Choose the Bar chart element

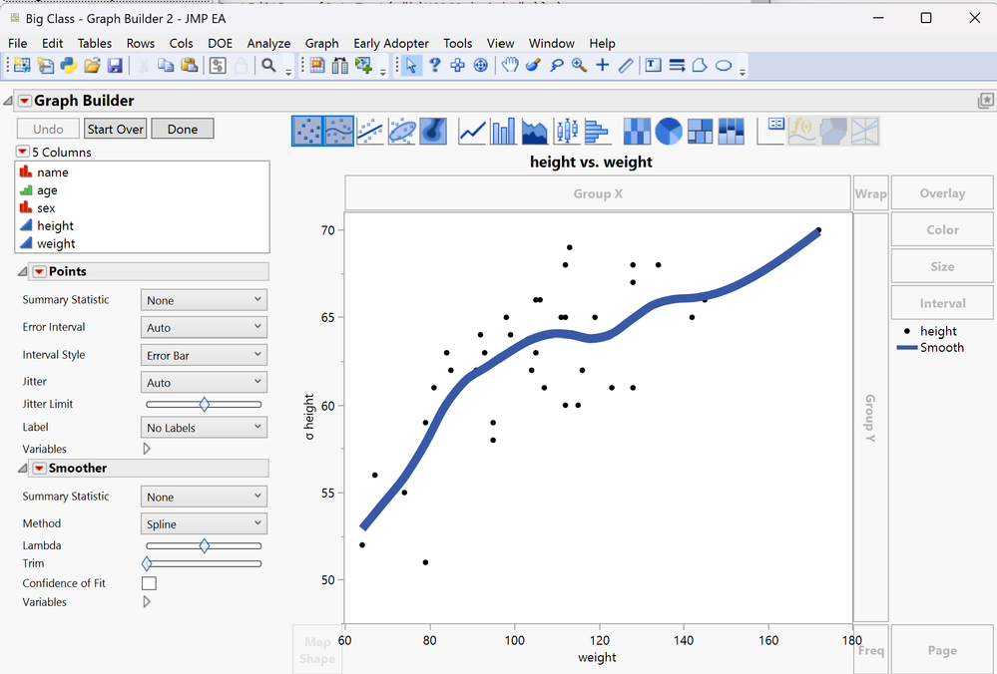click(x=504, y=131)
